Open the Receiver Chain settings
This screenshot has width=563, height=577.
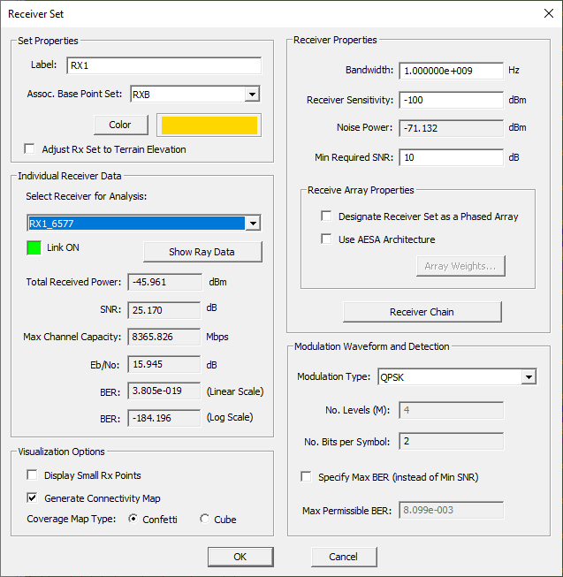click(422, 312)
